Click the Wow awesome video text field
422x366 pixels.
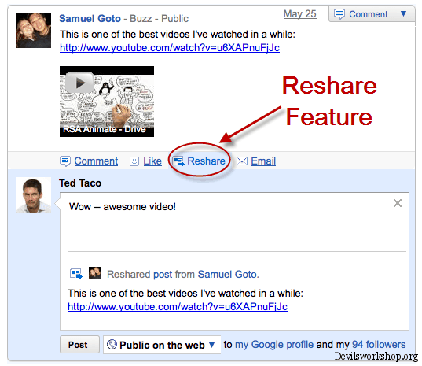click(x=234, y=222)
